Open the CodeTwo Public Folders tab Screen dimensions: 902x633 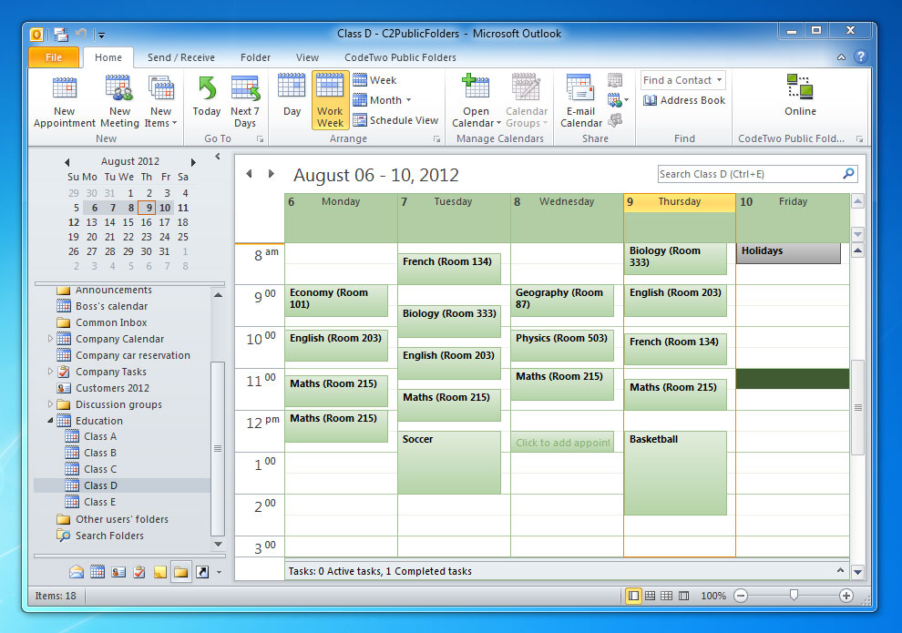pos(400,57)
